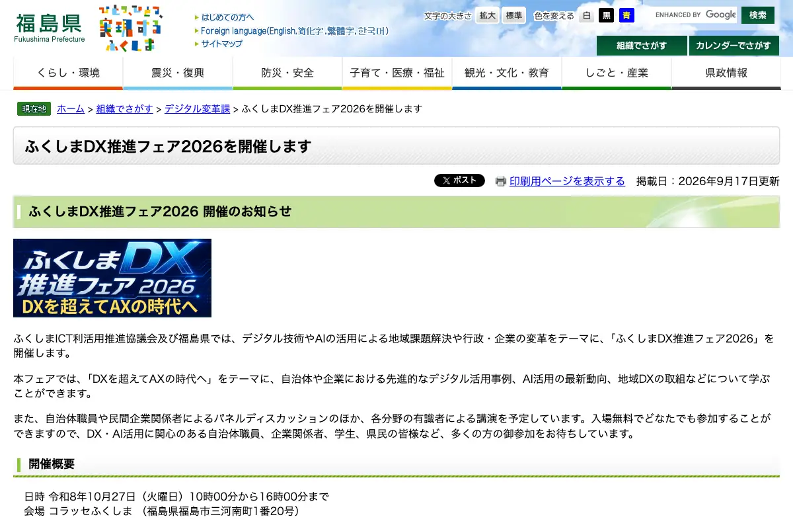Open くらし・環境 navigation tab
This screenshot has height=529, width=793.
68,73
